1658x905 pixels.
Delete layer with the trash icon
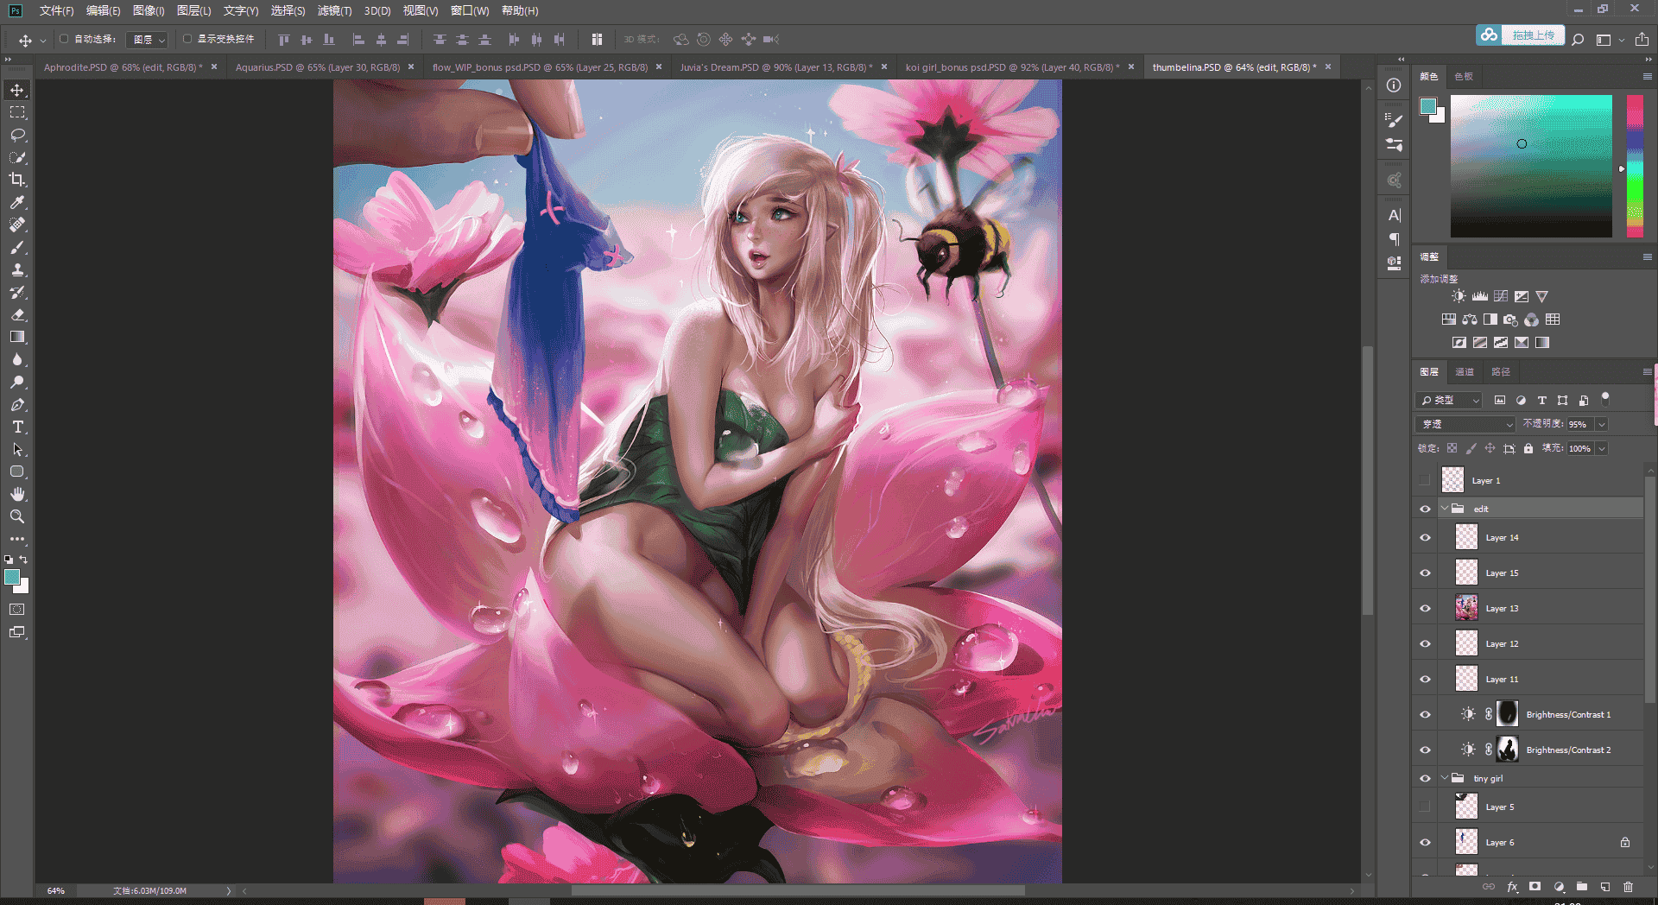tap(1628, 887)
